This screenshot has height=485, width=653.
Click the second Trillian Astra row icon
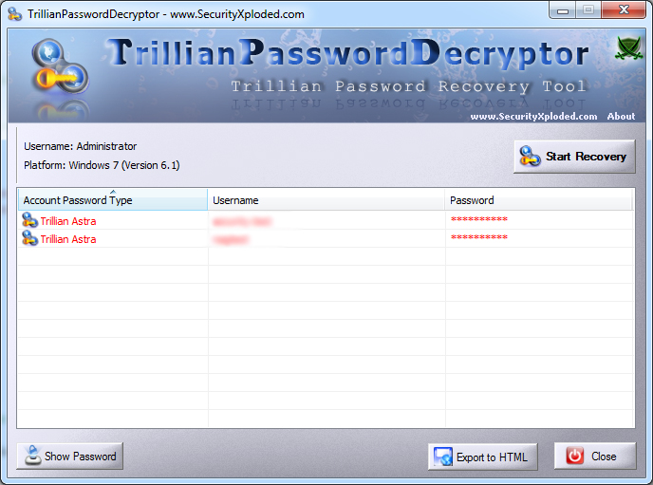[x=29, y=238]
